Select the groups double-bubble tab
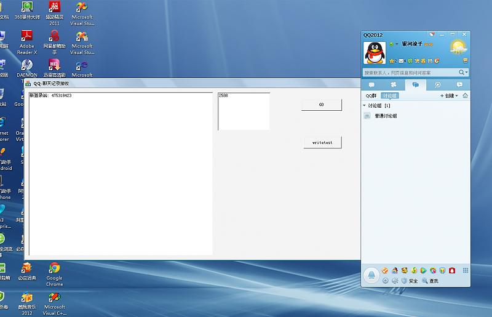 [416, 85]
